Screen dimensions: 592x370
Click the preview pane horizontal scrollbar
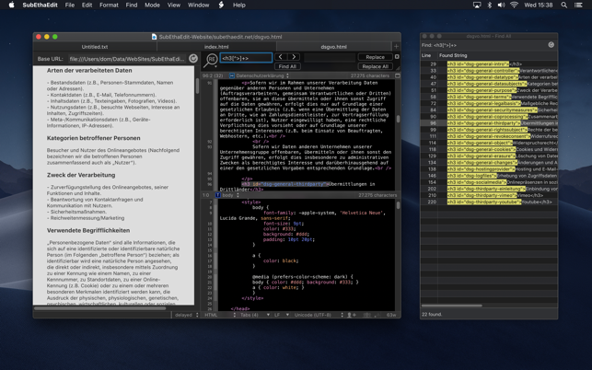99,308
